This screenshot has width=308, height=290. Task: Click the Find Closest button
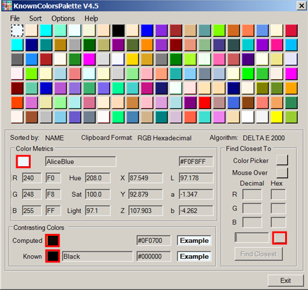[x=259, y=254]
